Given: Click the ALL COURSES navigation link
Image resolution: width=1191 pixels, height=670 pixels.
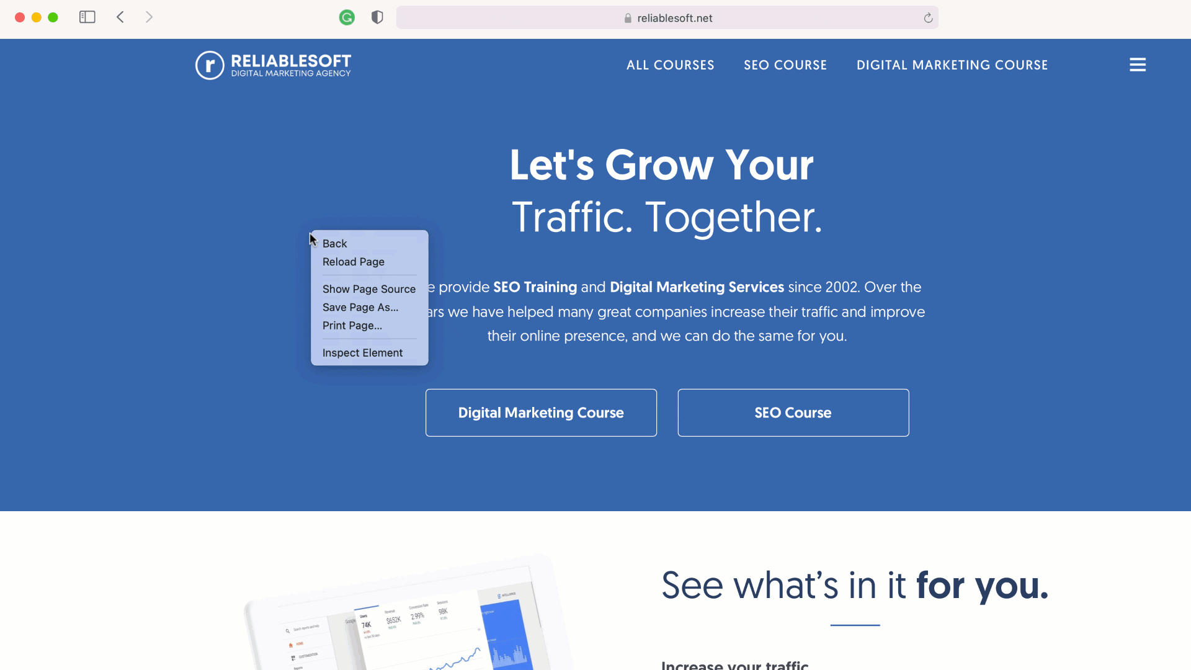Looking at the screenshot, I should pyautogui.click(x=671, y=65).
